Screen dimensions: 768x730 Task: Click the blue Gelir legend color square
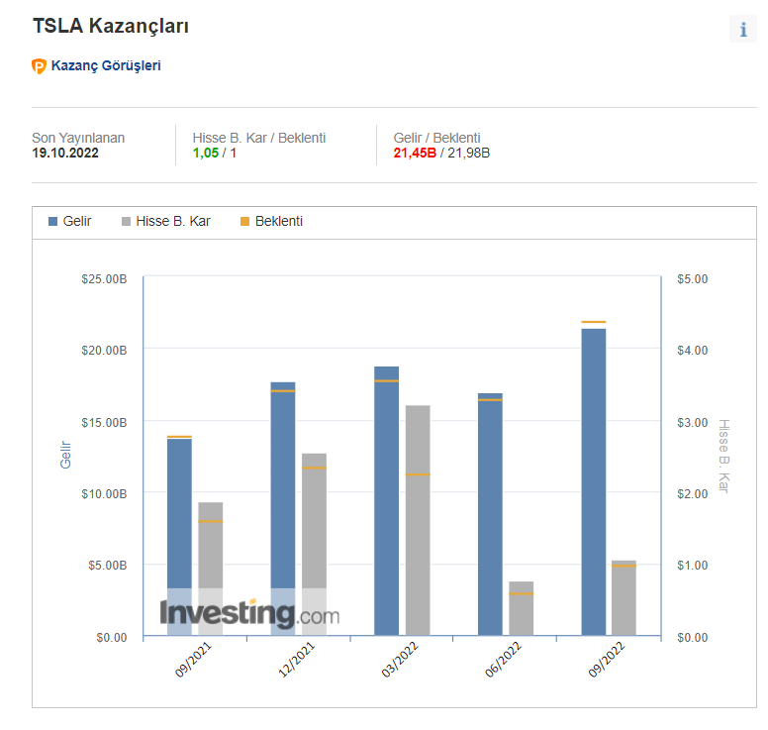click(x=52, y=221)
